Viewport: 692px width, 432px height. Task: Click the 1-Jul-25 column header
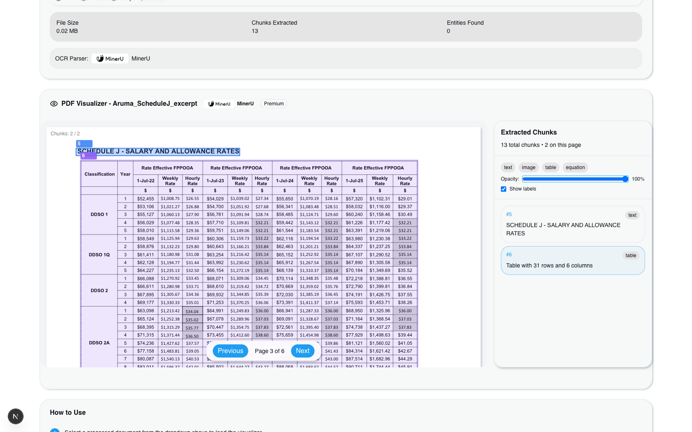pos(354,181)
